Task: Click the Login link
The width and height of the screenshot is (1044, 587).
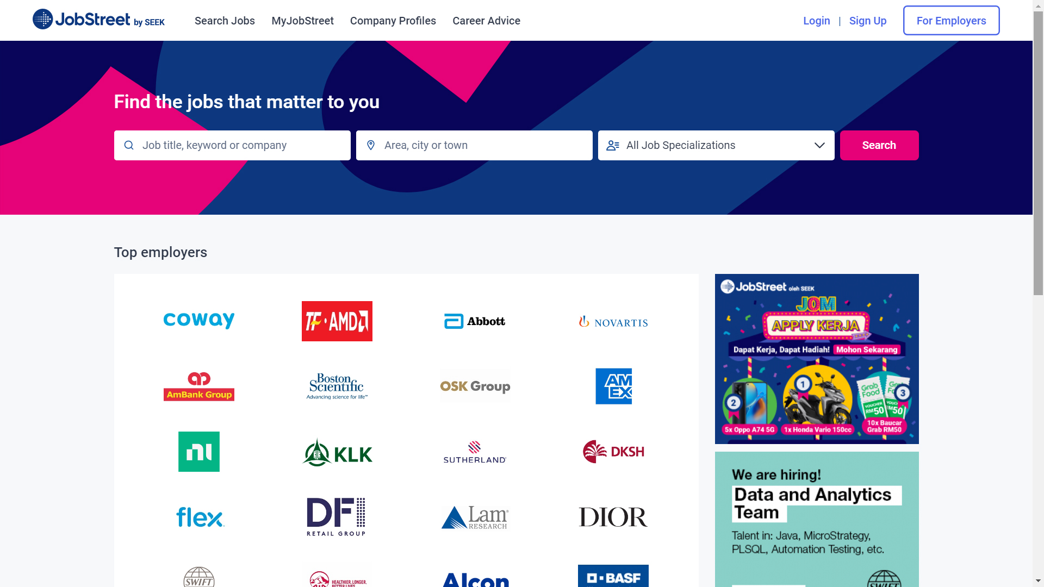Action: point(817,21)
